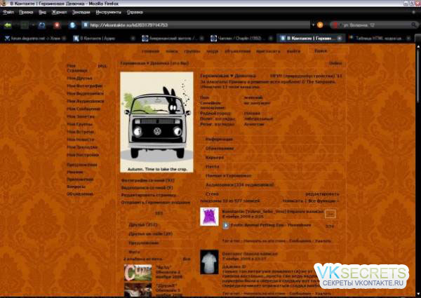Play the audio track in the first wall post
The image size is (421, 298).
click(x=225, y=225)
